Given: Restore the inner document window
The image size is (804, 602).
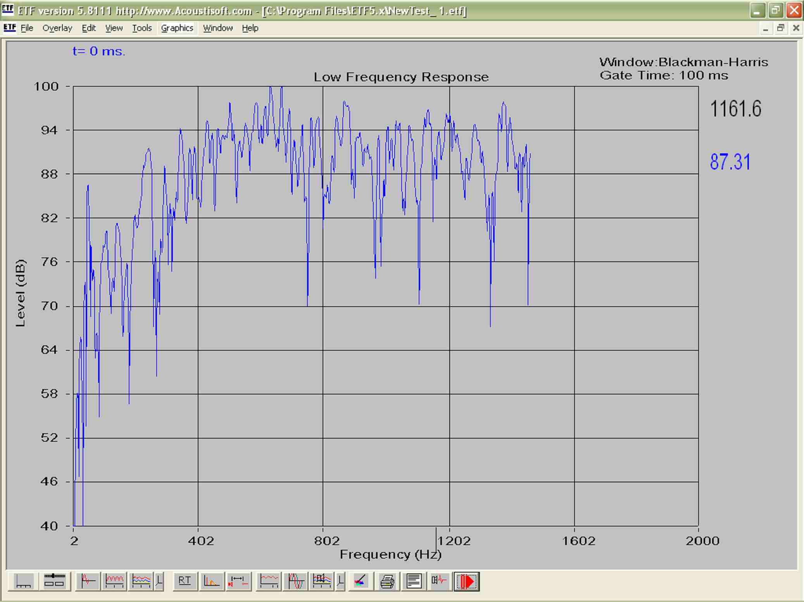Looking at the screenshot, I should point(780,28).
